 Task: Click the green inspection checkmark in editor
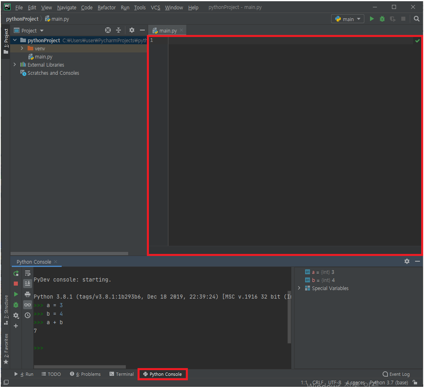tap(418, 41)
